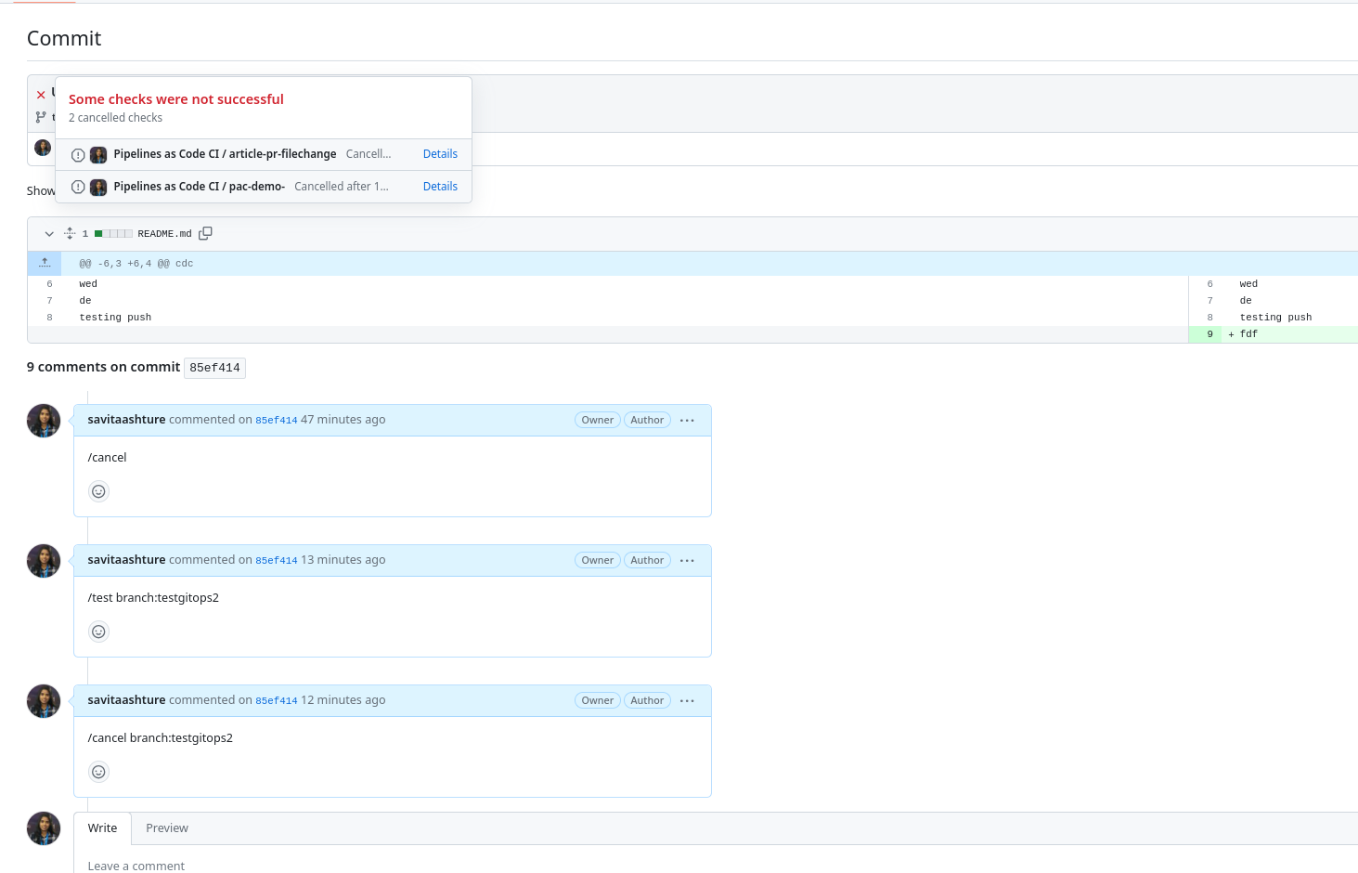Open emoji reactions on the /cancel comment
Screen dimensions: 1358x873
pyautogui.click(x=98, y=490)
